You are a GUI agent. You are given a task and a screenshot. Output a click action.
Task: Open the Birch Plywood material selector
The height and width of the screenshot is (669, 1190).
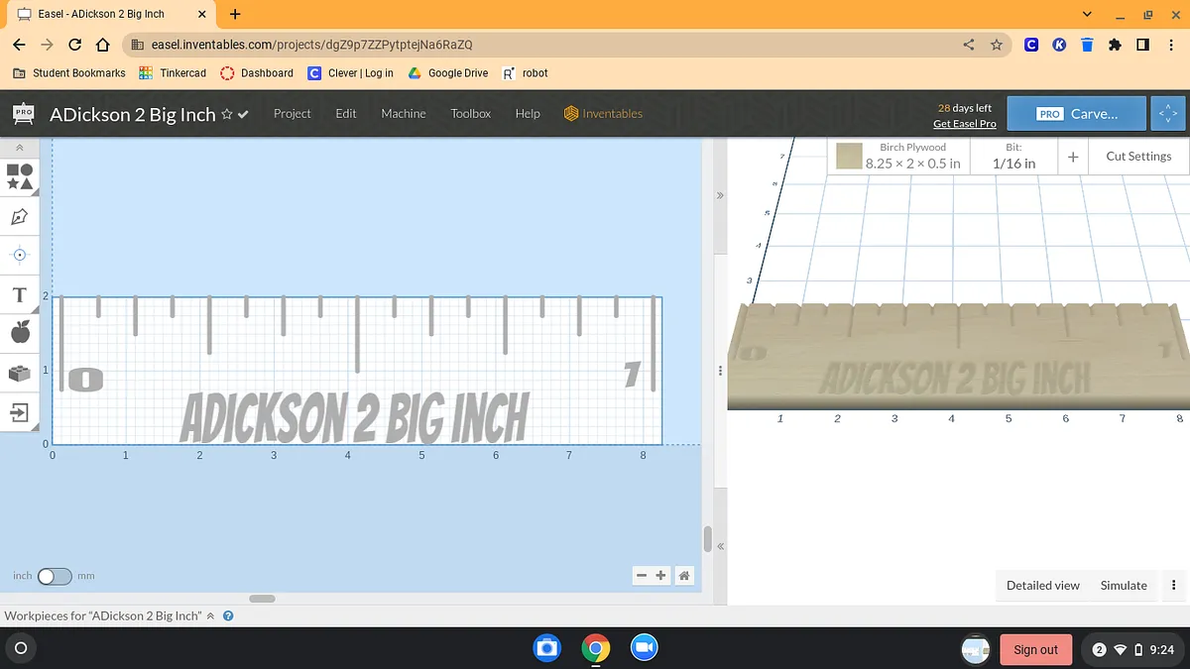(898, 156)
